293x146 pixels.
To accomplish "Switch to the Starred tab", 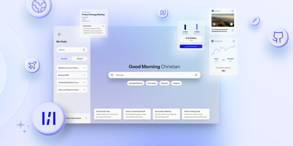I will [x=80, y=59].
